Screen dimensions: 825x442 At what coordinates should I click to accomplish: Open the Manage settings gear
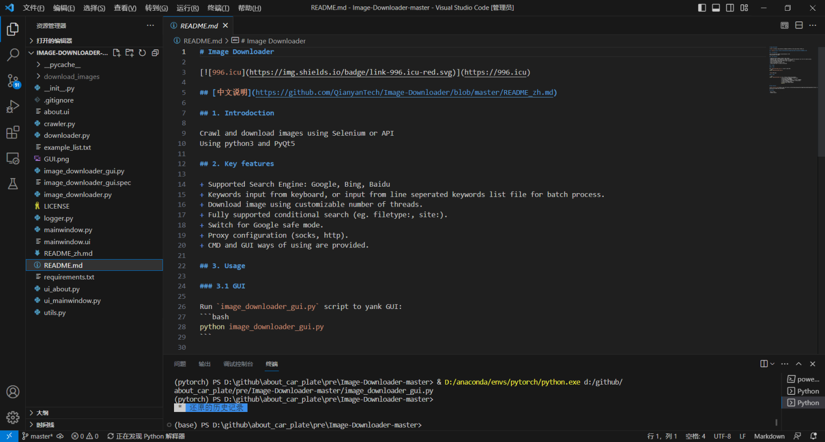pos(13,417)
